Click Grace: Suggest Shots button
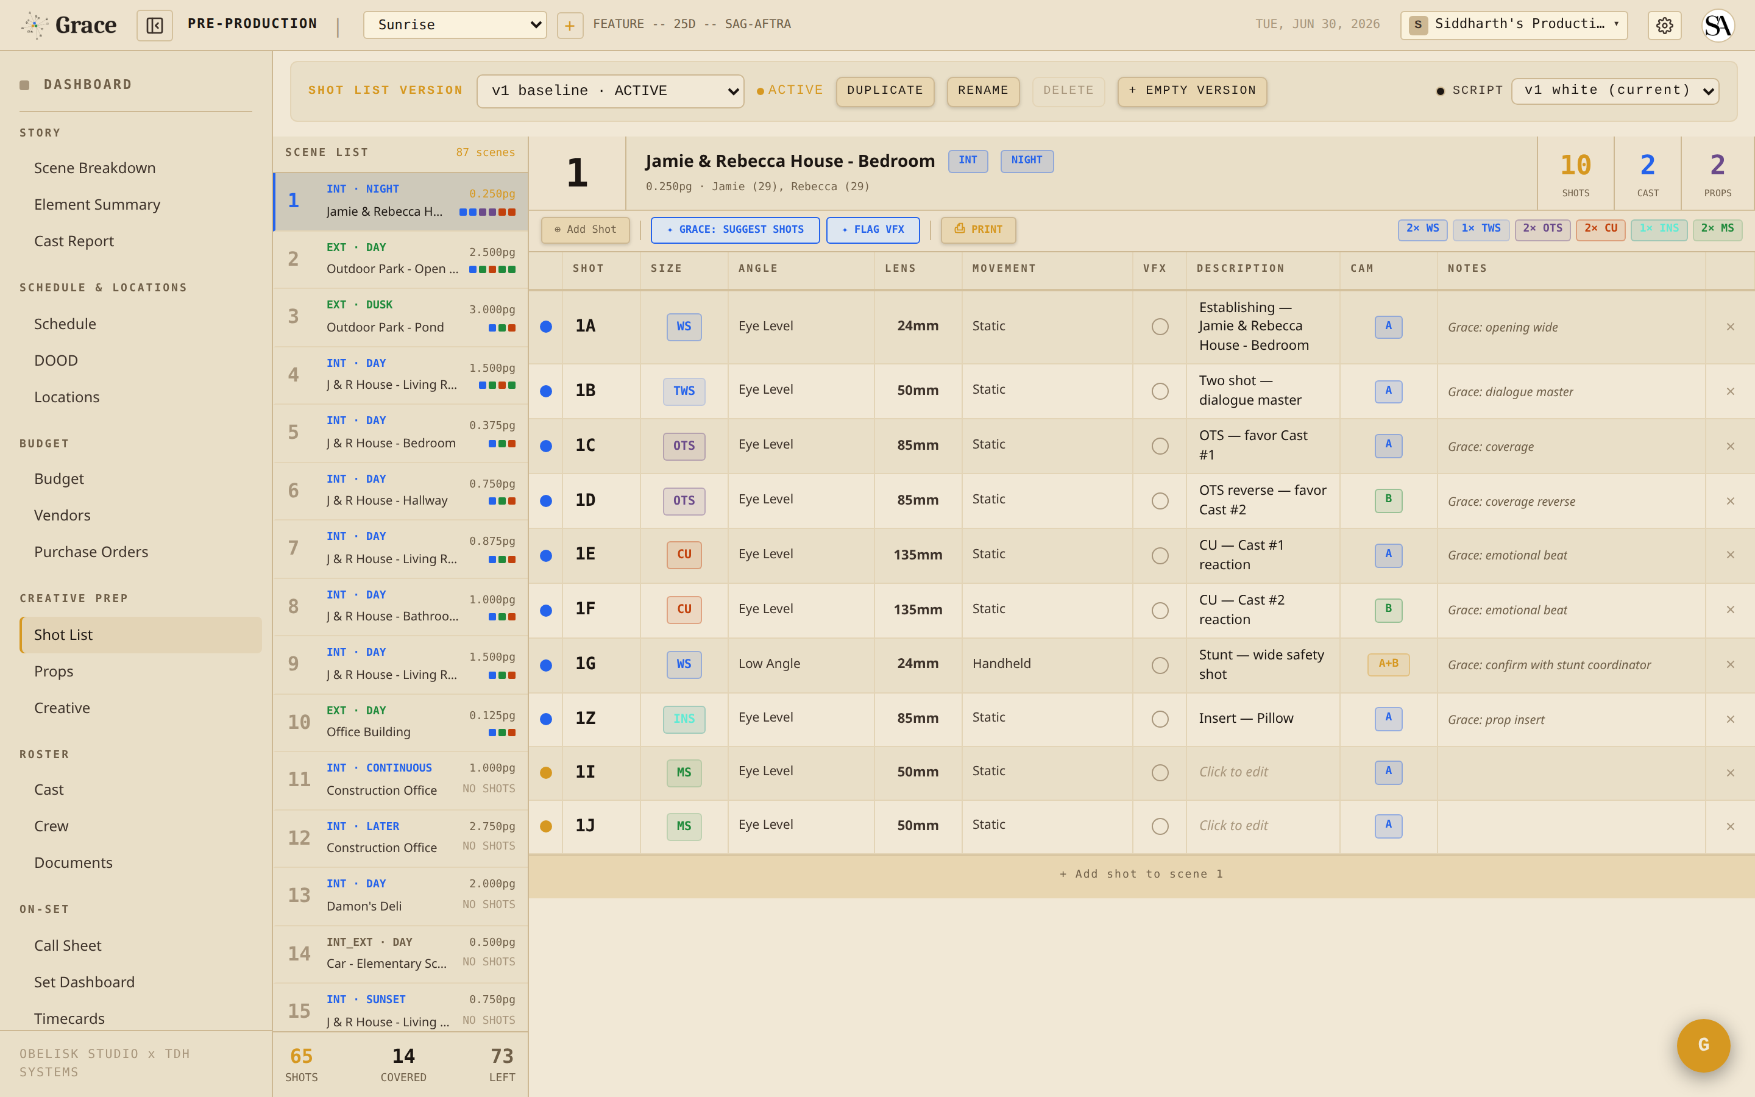Image resolution: width=1755 pixels, height=1097 pixels. click(x=736, y=230)
